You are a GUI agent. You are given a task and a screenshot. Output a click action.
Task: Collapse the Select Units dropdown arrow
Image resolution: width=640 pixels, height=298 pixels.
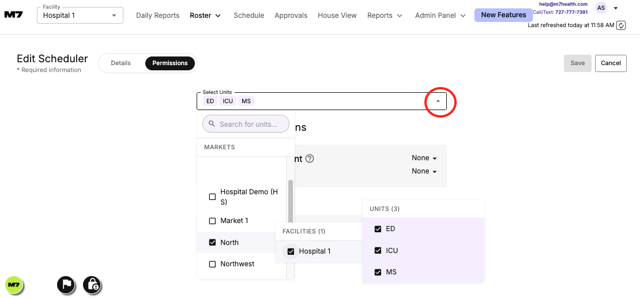(438, 101)
